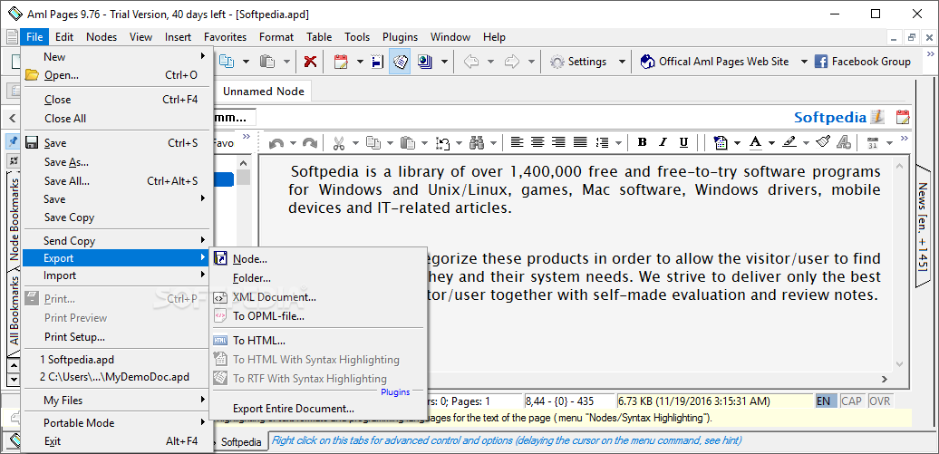Screen dimensions: 939x454
Task: Undo the last edit in the editor toolbar
Action: pos(276,142)
